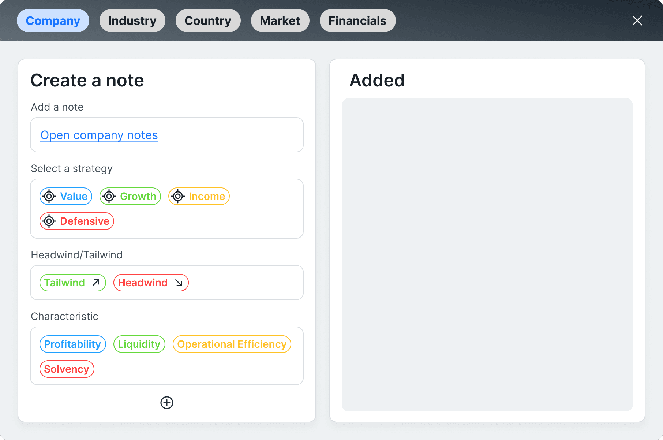
Task: Click target icon on Value tag
Action: (x=49, y=196)
